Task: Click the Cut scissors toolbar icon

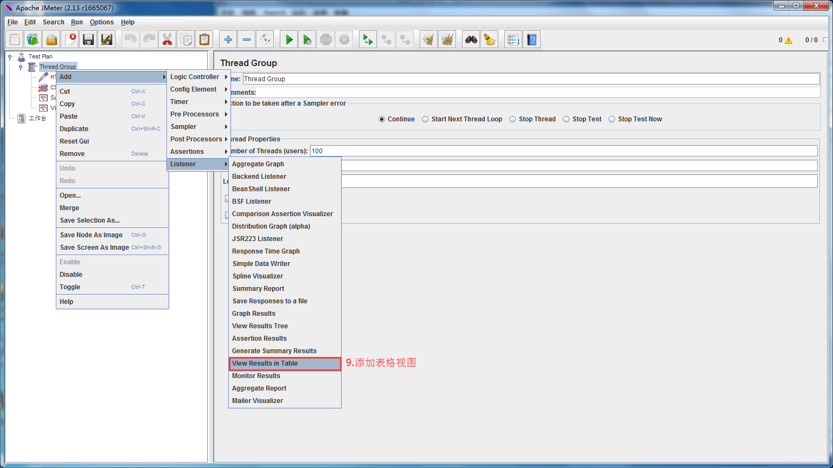Action: tap(167, 40)
